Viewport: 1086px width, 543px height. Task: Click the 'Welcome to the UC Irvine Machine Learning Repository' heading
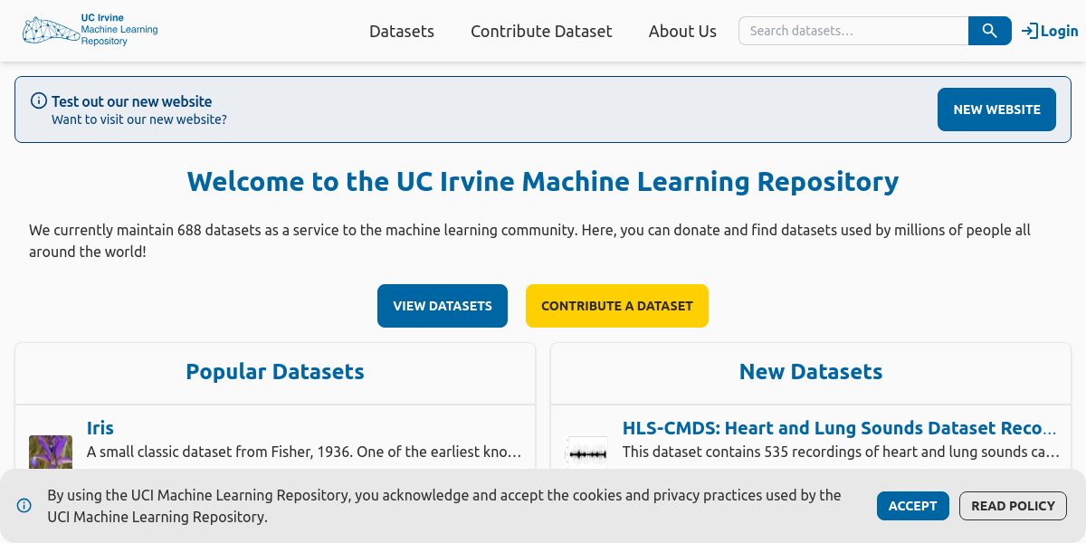pos(543,181)
